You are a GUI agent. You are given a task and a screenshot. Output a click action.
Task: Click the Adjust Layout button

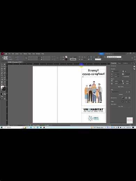[x=121, y=87]
